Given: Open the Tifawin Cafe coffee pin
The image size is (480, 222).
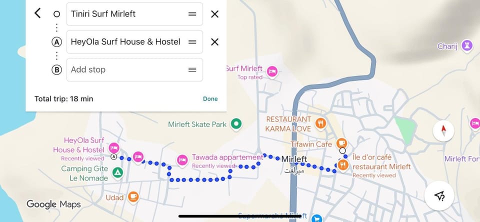Looking at the screenshot, I should pyautogui.click(x=341, y=143).
